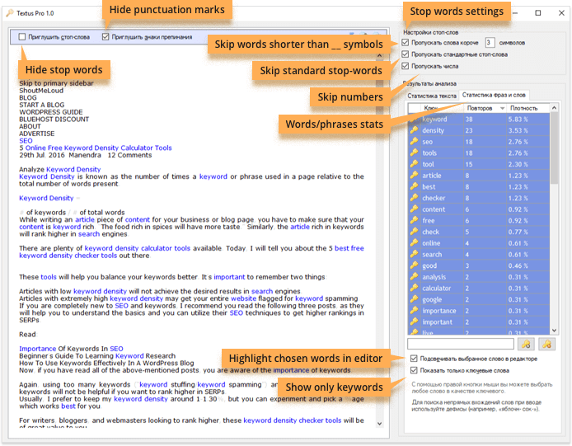Click the key icon in the importance row
572x446 pixels.
click(x=414, y=311)
